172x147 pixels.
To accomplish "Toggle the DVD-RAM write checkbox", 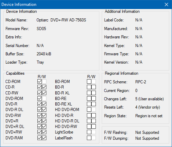I will 44,138.
